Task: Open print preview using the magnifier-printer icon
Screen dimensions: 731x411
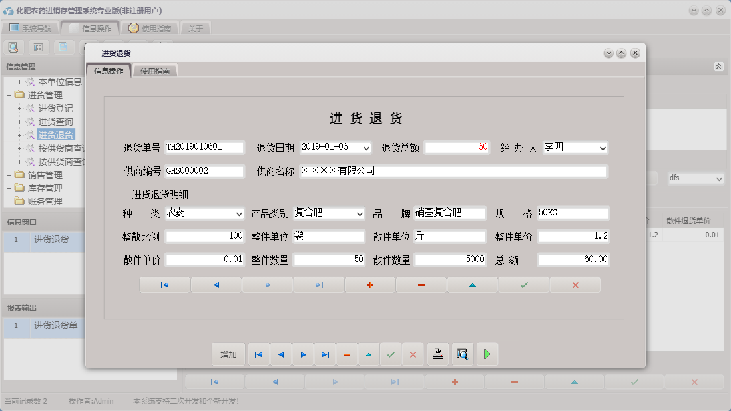Action: 462,354
